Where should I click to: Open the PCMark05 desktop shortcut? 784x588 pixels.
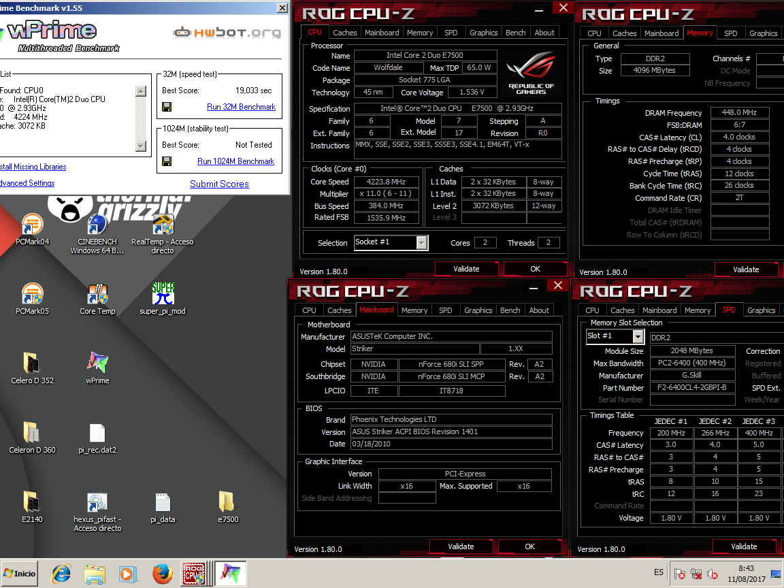point(33,299)
